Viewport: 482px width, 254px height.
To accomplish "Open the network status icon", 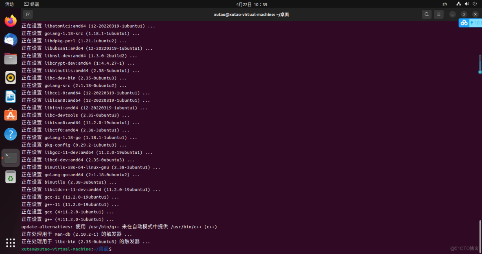I will coord(458,4).
